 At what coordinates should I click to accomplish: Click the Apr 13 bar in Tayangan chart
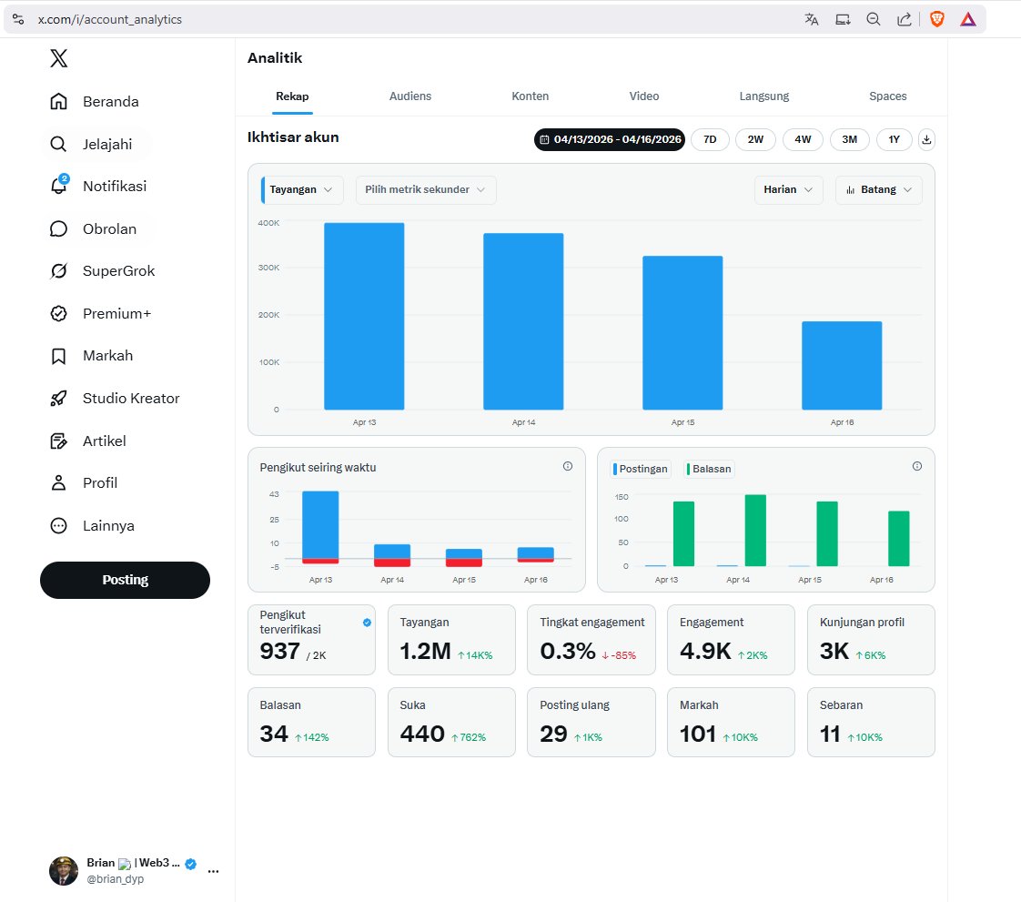[x=364, y=317]
